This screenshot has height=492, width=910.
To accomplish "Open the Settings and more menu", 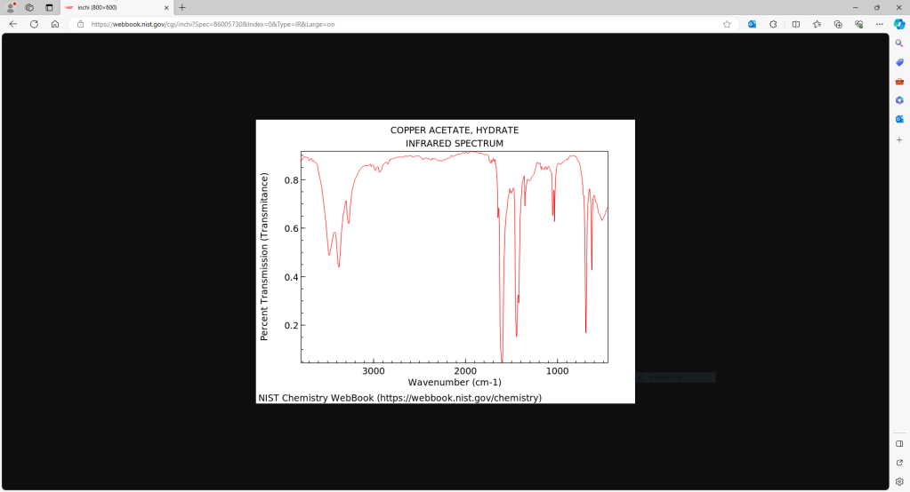I will pos(879,24).
